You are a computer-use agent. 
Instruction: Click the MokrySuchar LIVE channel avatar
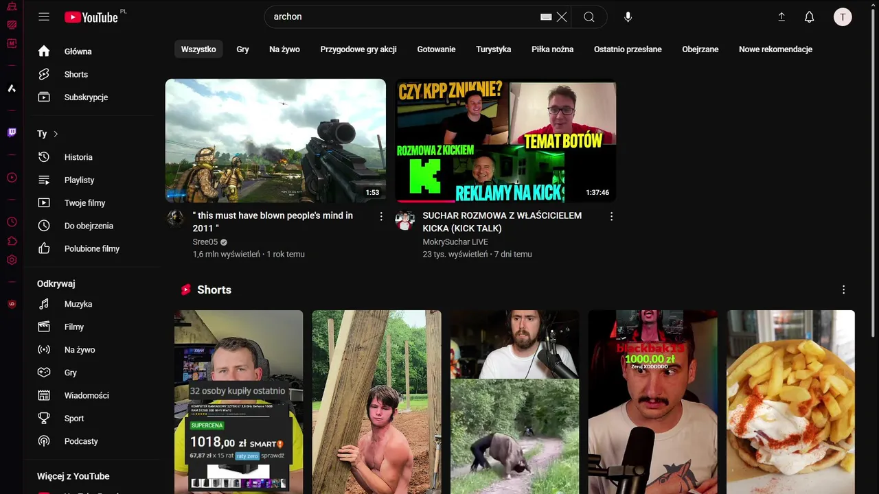coord(405,220)
